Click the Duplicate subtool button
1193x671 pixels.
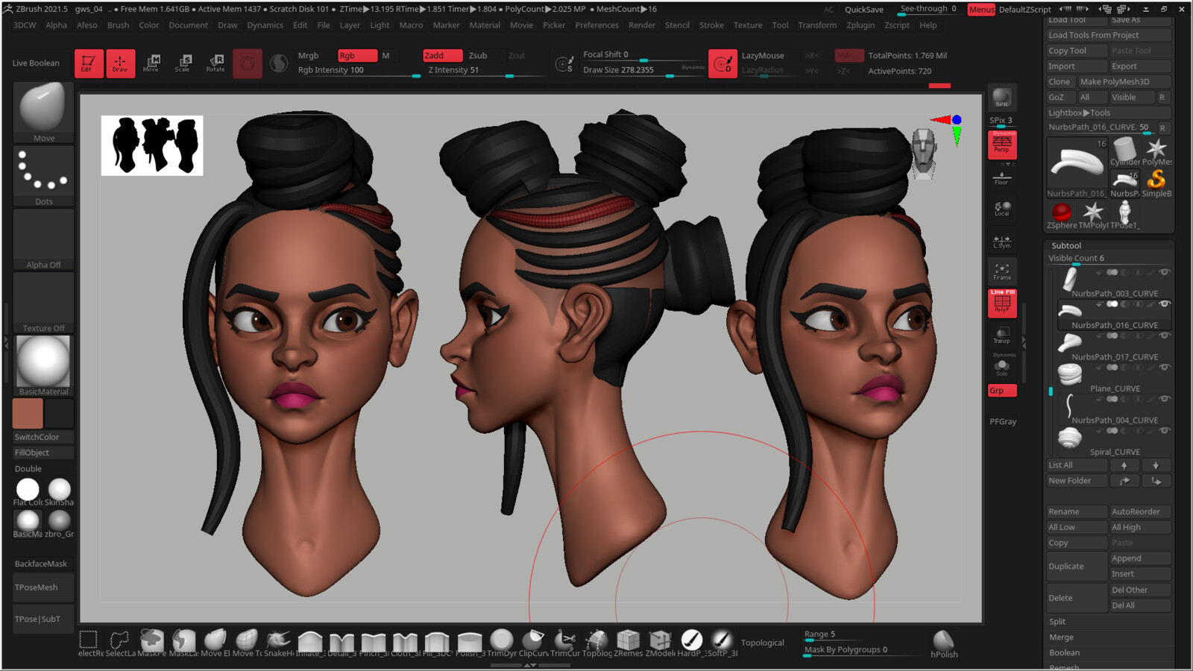pyautogui.click(x=1077, y=567)
